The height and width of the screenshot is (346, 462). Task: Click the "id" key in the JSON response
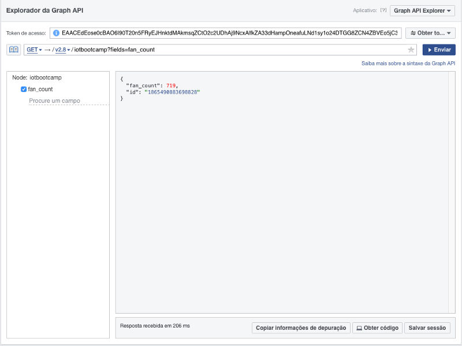click(x=132, y=92)
